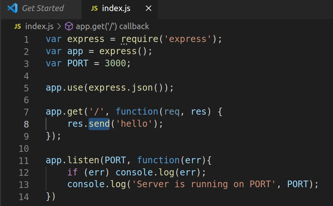Click 'console' on line 12
The height and width of the screenshot is (206, 333).
134,172
